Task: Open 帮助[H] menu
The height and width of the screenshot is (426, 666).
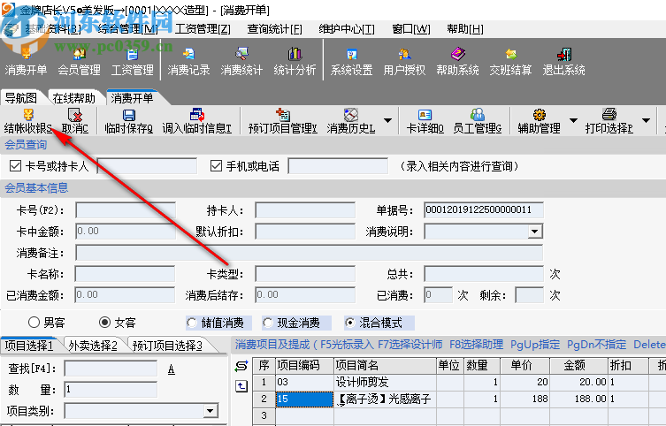Action: tap(465, 29)
